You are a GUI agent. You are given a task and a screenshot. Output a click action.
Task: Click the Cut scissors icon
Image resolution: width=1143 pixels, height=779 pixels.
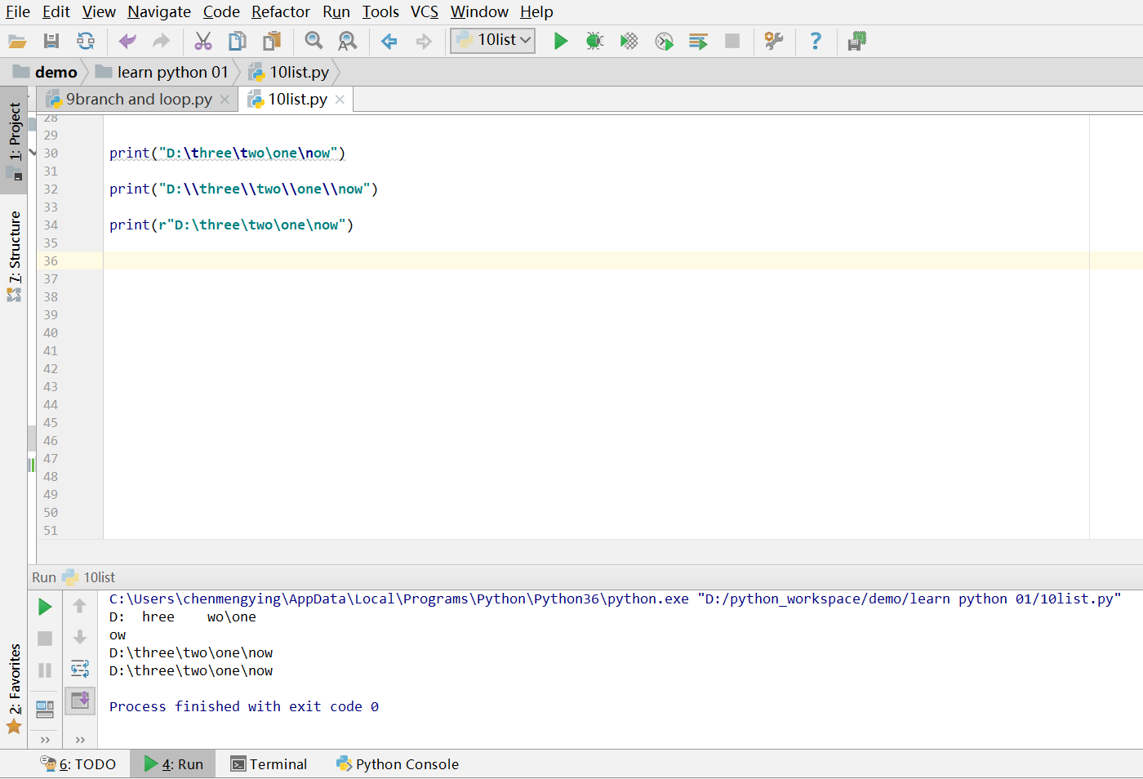click(203, 41)
